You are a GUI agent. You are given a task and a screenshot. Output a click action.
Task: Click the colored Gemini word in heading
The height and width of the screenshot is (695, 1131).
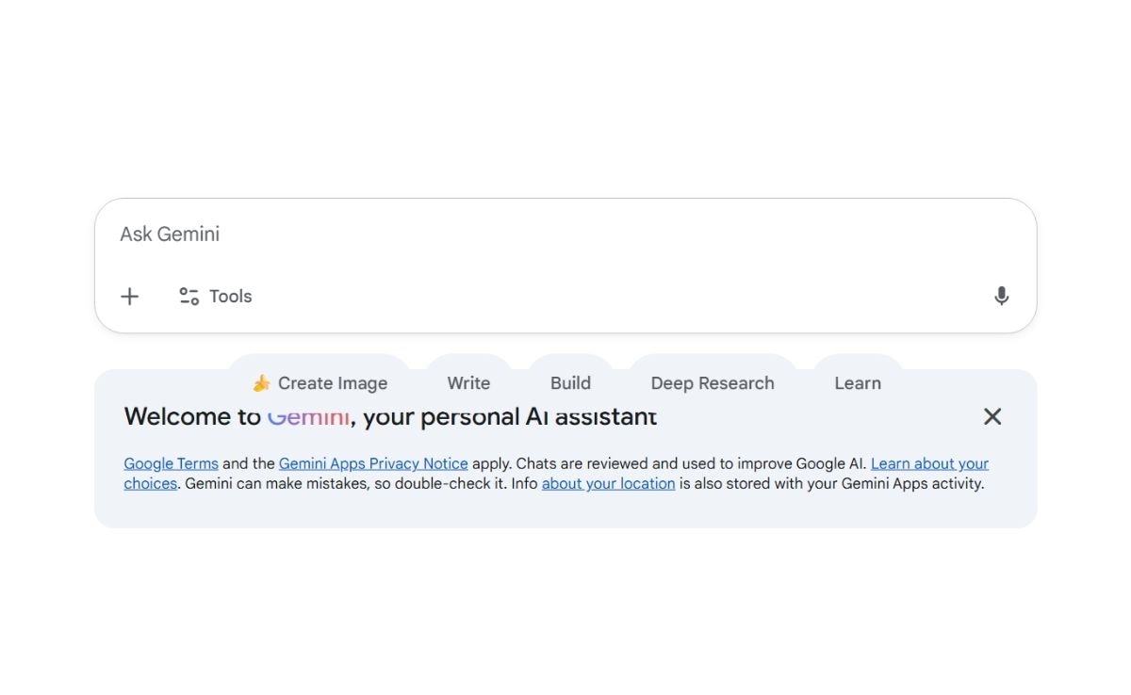(308, 416)
